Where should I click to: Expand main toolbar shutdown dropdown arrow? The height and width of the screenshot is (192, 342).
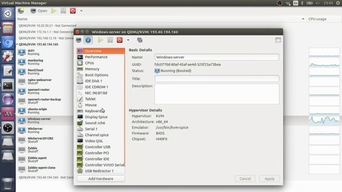[x=81, y=11]
